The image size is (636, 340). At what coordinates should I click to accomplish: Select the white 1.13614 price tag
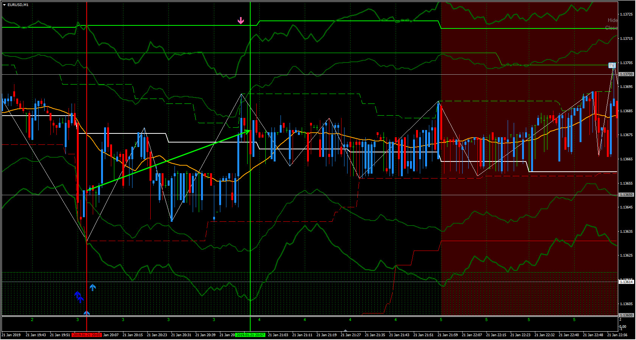coord(626,282)
